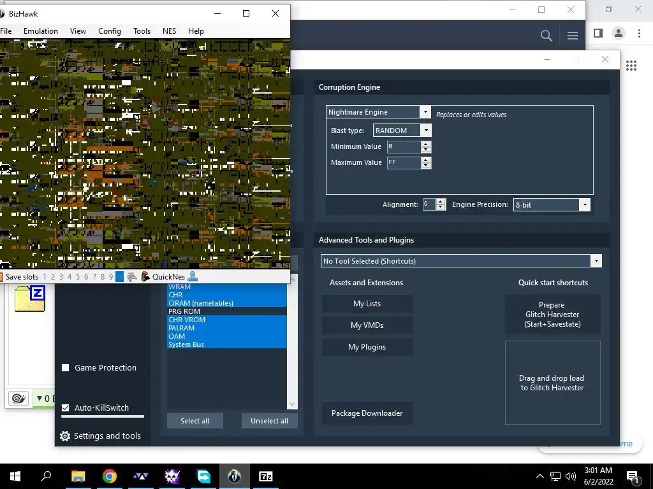Click the RTC purple monster taskbar icon
Image resolution: width=653 pixels, height=489 pixels.
pyautogui.click(x=172, y=476)
